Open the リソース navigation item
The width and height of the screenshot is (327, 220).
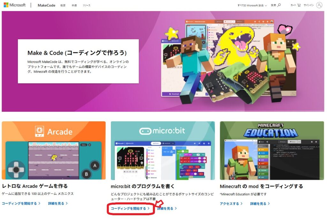[x=87, y=5]
